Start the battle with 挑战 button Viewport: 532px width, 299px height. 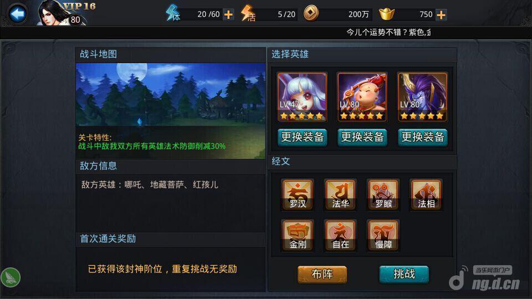tap(404, 274)
